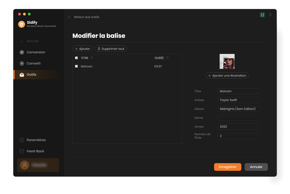Click the Supprimer tout button

tap(111, 48)
